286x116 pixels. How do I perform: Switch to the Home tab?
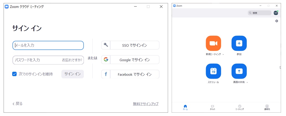(x=185, y=107)
